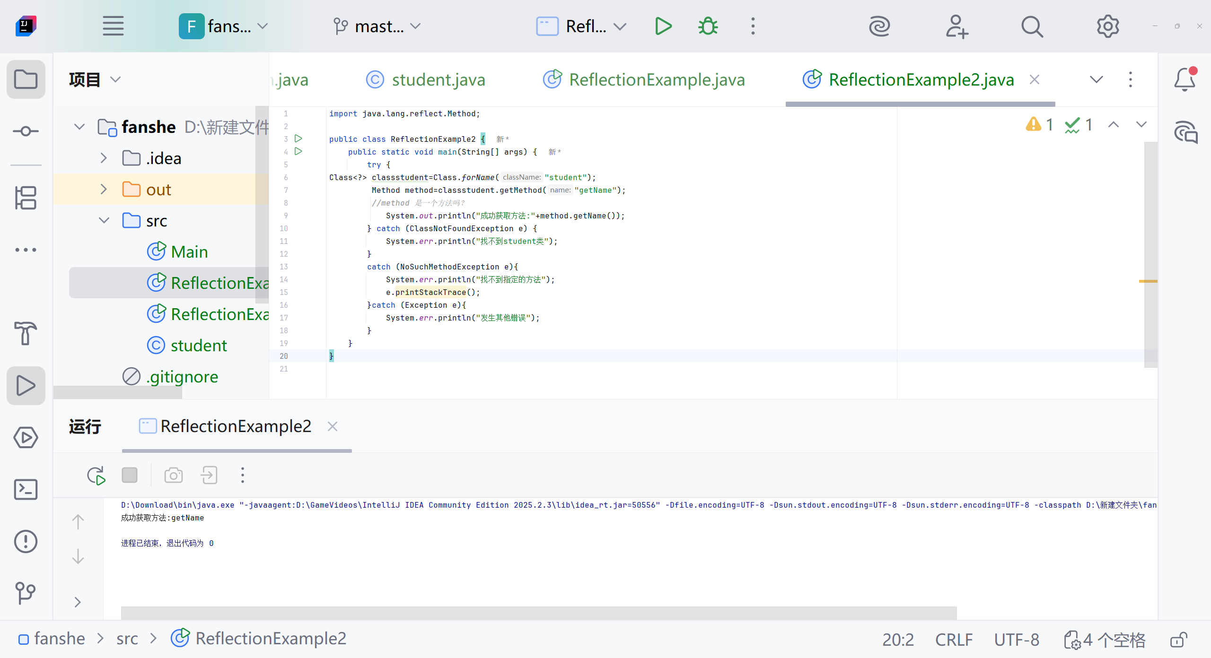Toggle read-only lock in status bar
The image size is (1211, 658).
coord(1178,640)
